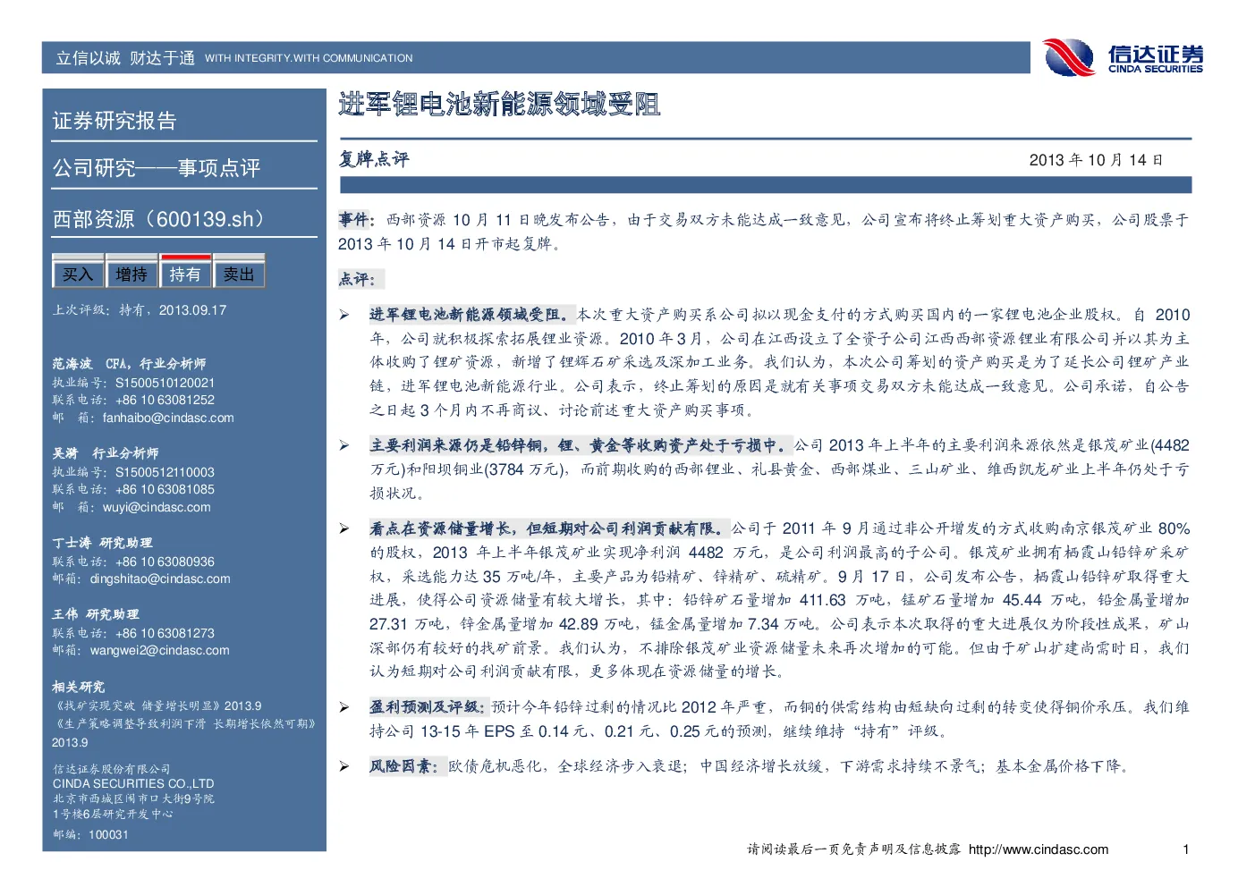
Task: Click the 复牌点评 heading
Action: point(374,159)
